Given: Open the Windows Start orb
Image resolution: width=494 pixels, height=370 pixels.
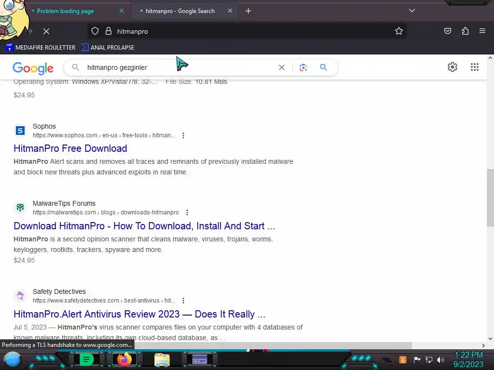Looking at the screenshot, I should 12,360.
